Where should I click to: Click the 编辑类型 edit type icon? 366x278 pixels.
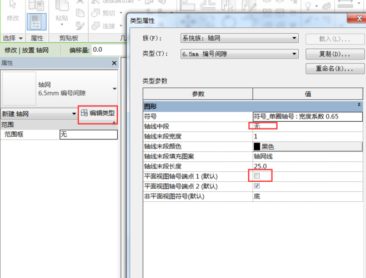click(x=84, y=113)
